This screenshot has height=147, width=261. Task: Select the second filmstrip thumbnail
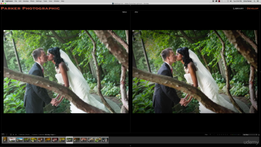point(12,140)
